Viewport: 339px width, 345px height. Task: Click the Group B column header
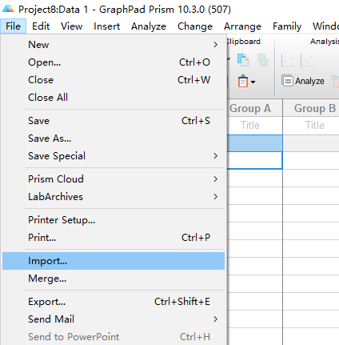point(311,108)
